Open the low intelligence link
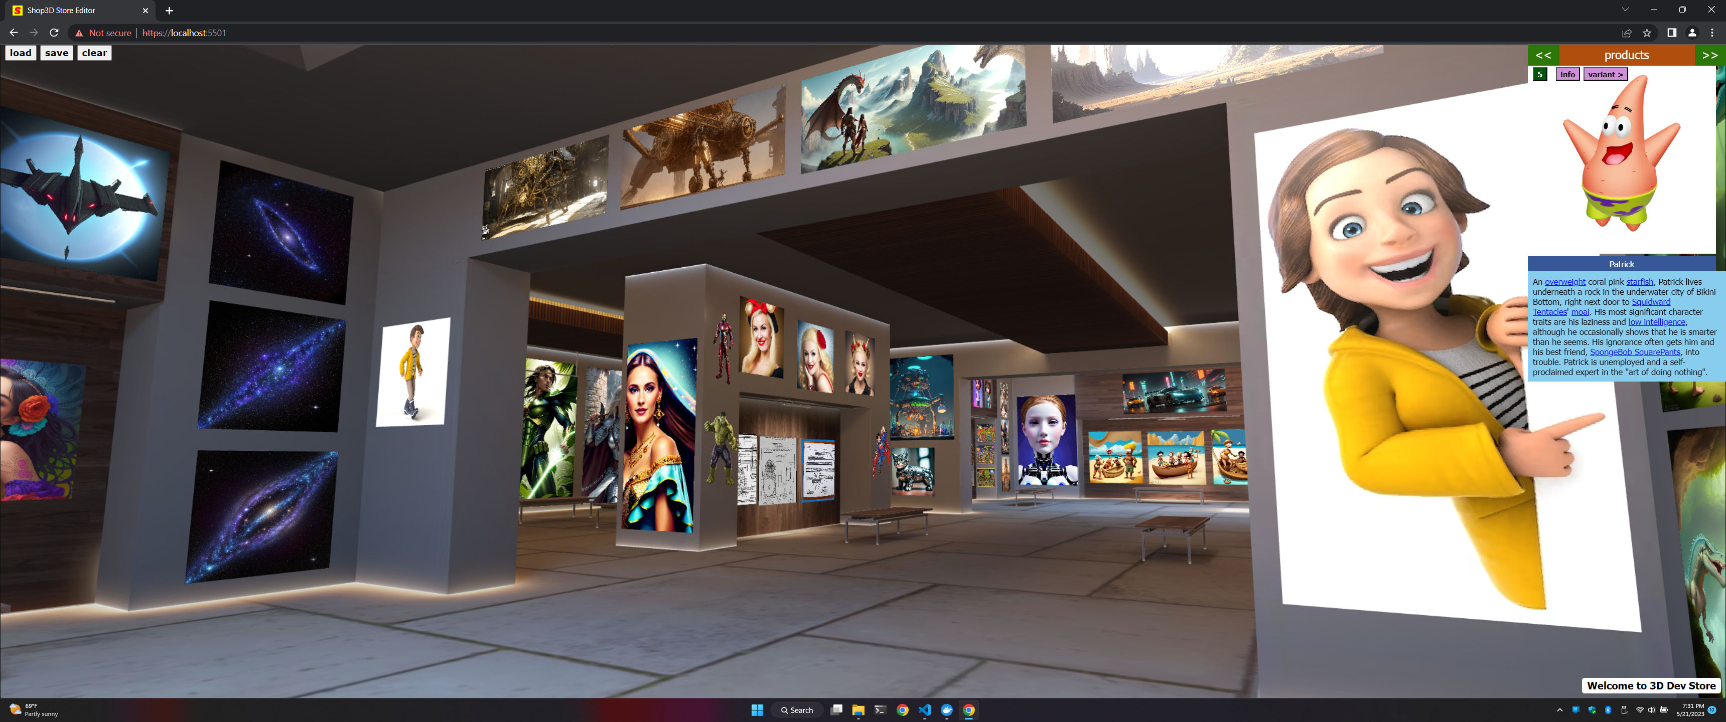 pos(1656,322)
